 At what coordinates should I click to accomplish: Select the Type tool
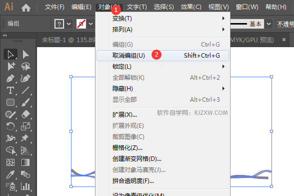[10, 90]
